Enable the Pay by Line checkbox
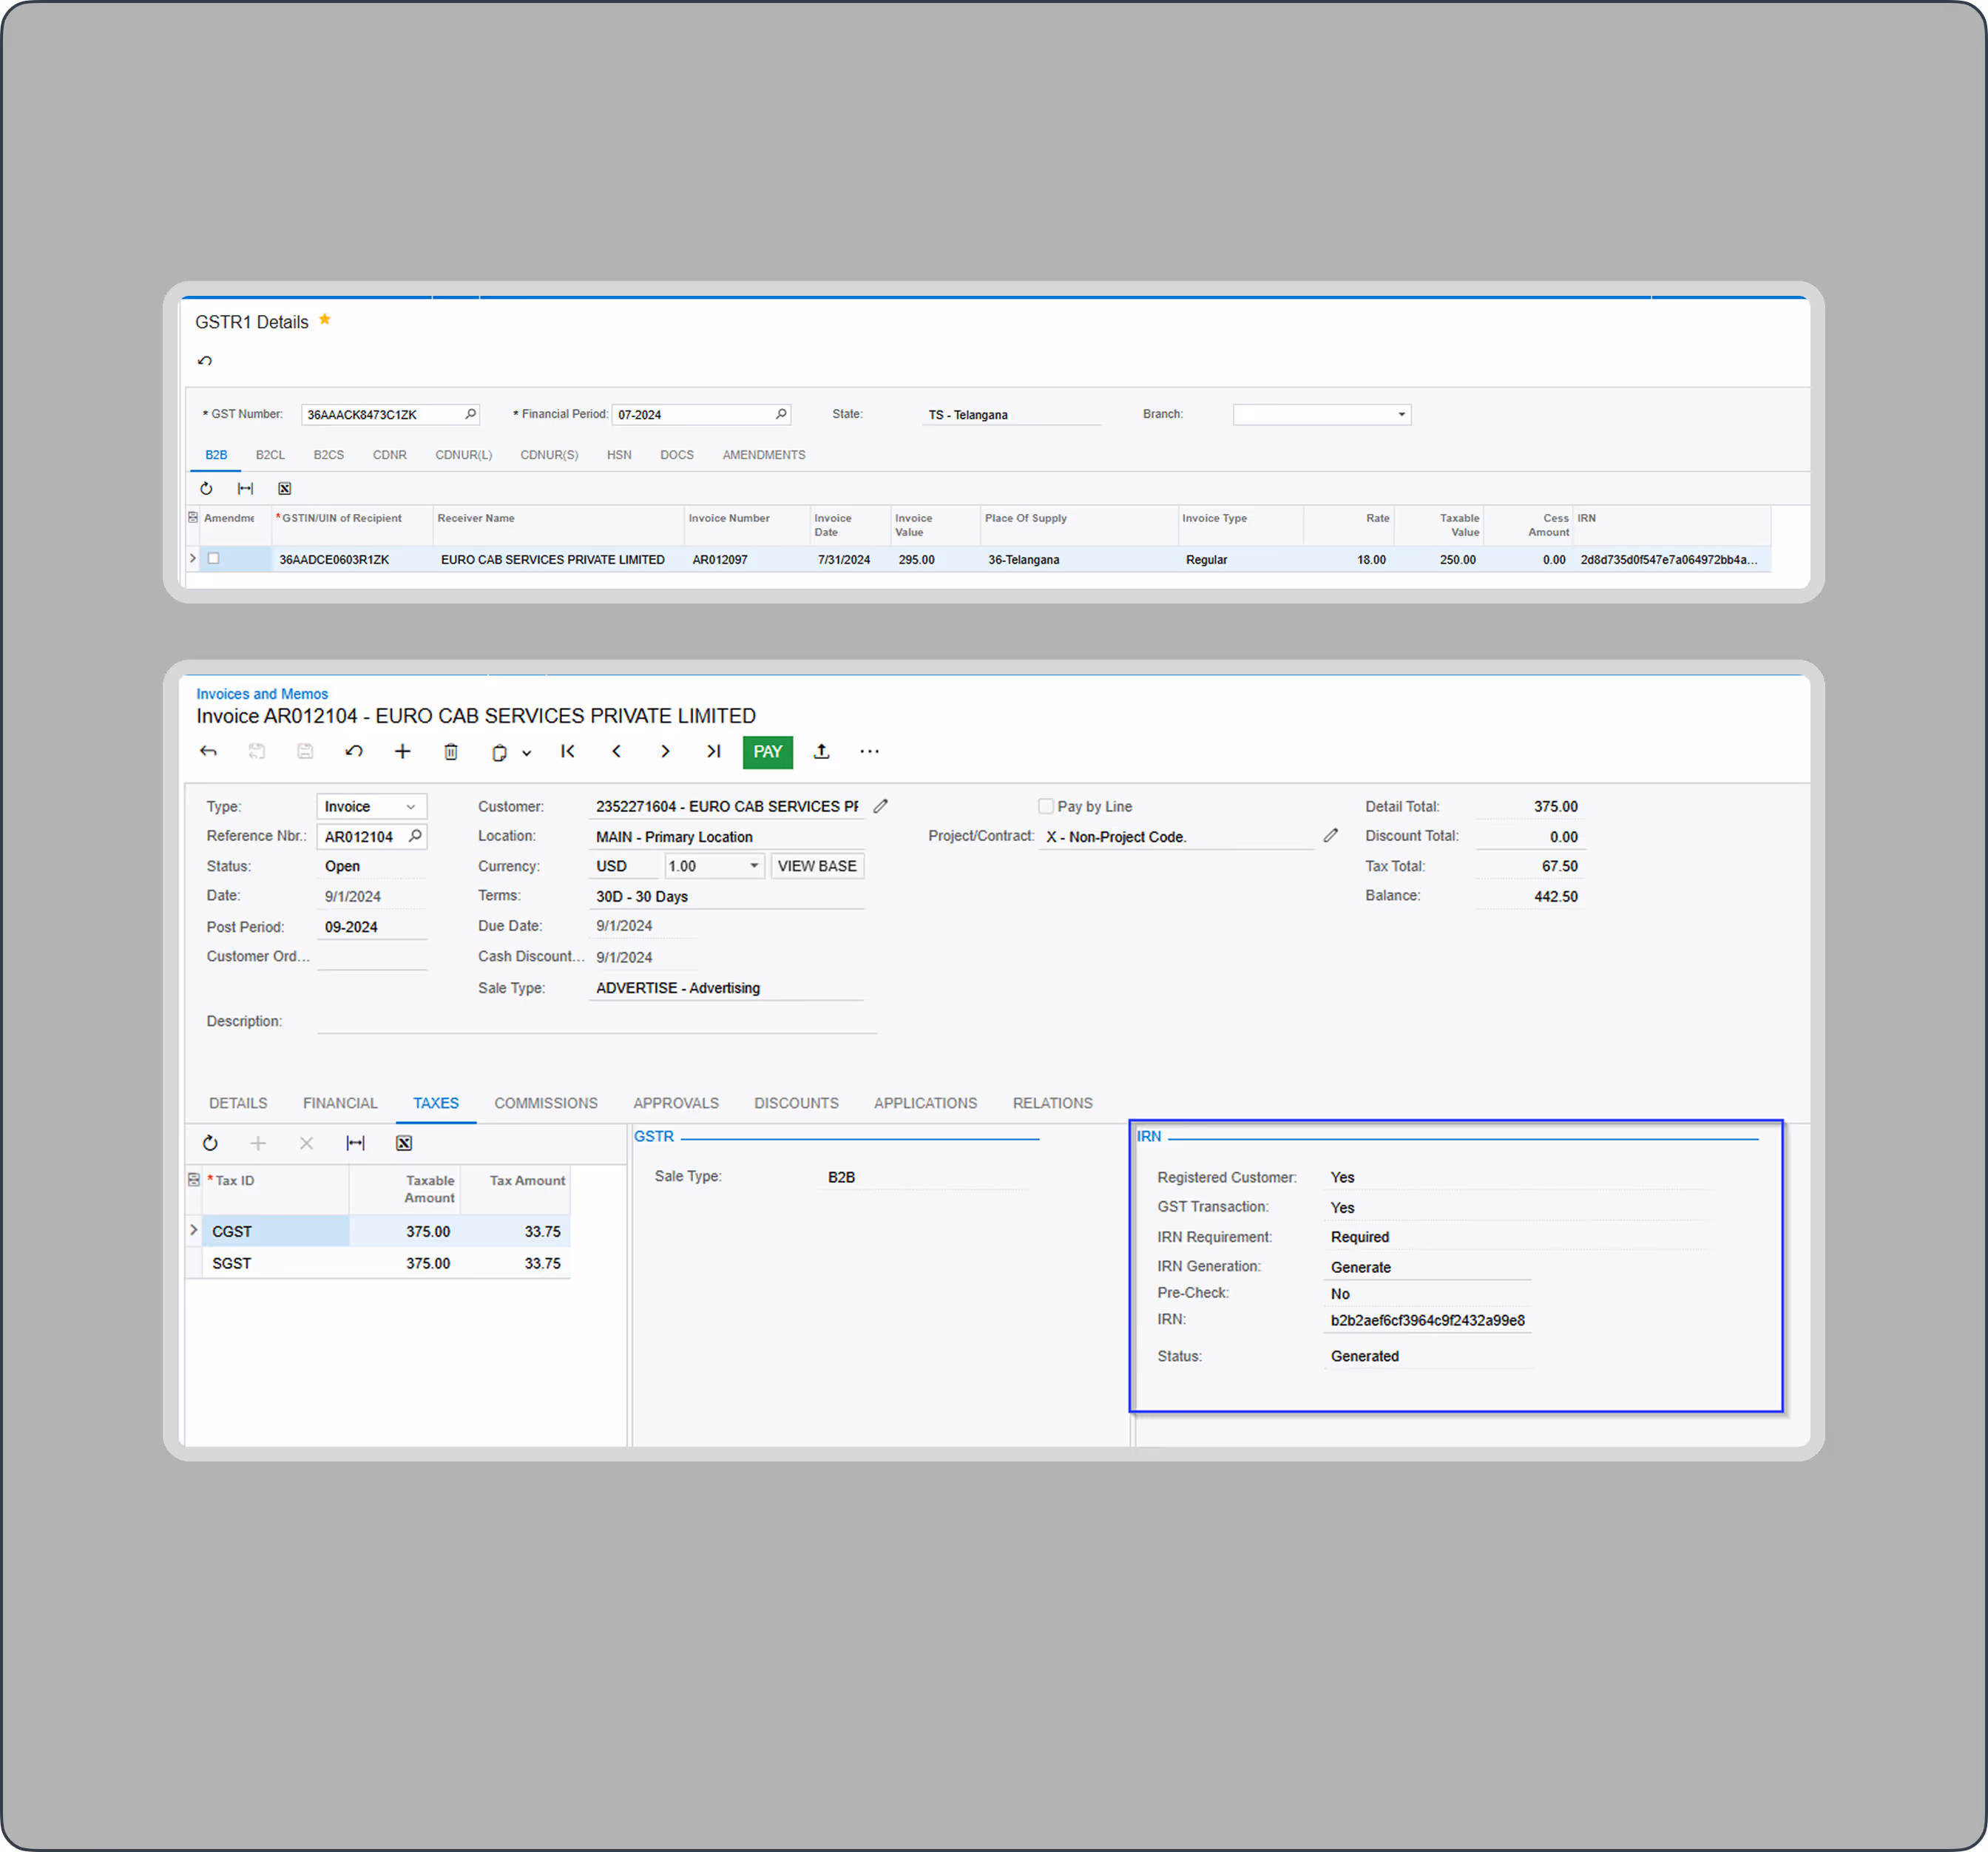The image size is (1988, 1852). pyautogui.click(x=1046, y=806)
